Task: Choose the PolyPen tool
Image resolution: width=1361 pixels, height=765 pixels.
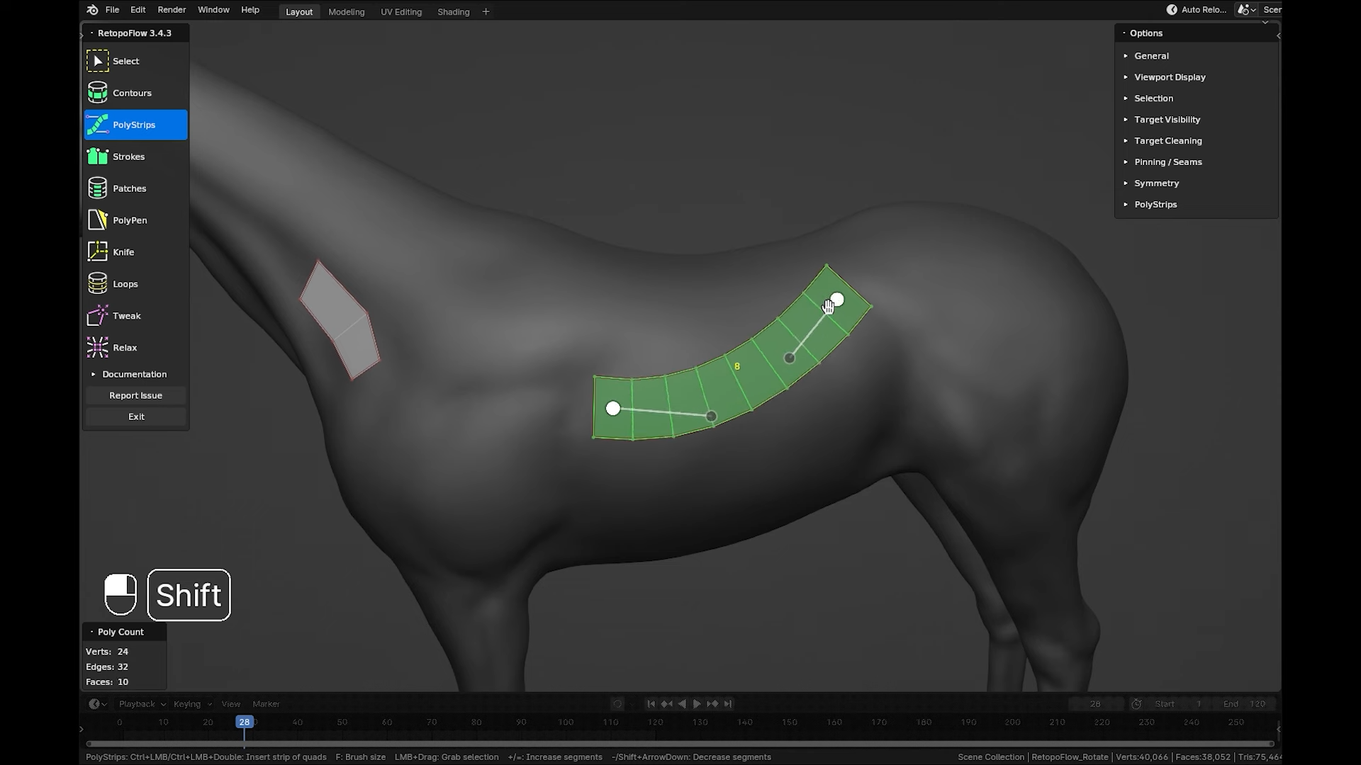Action: click(130, 220)
